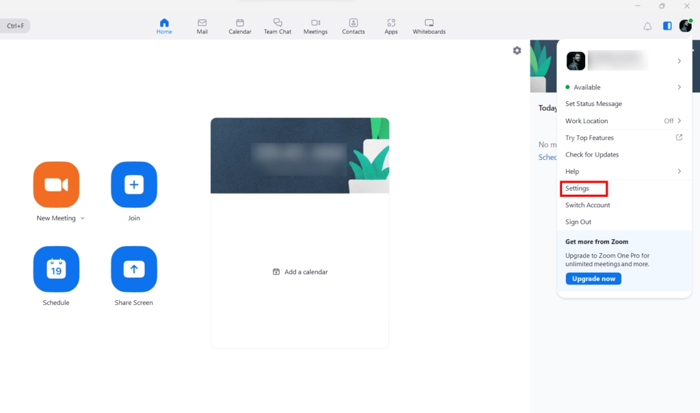Switch to the Team Chat tab

[x=278, y=27]
